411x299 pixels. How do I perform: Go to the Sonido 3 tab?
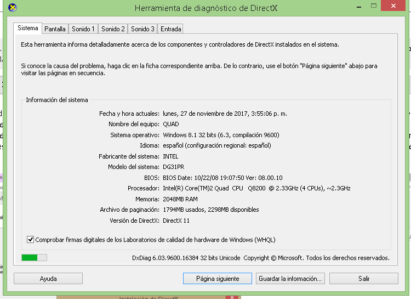click(x=142, y=29)
